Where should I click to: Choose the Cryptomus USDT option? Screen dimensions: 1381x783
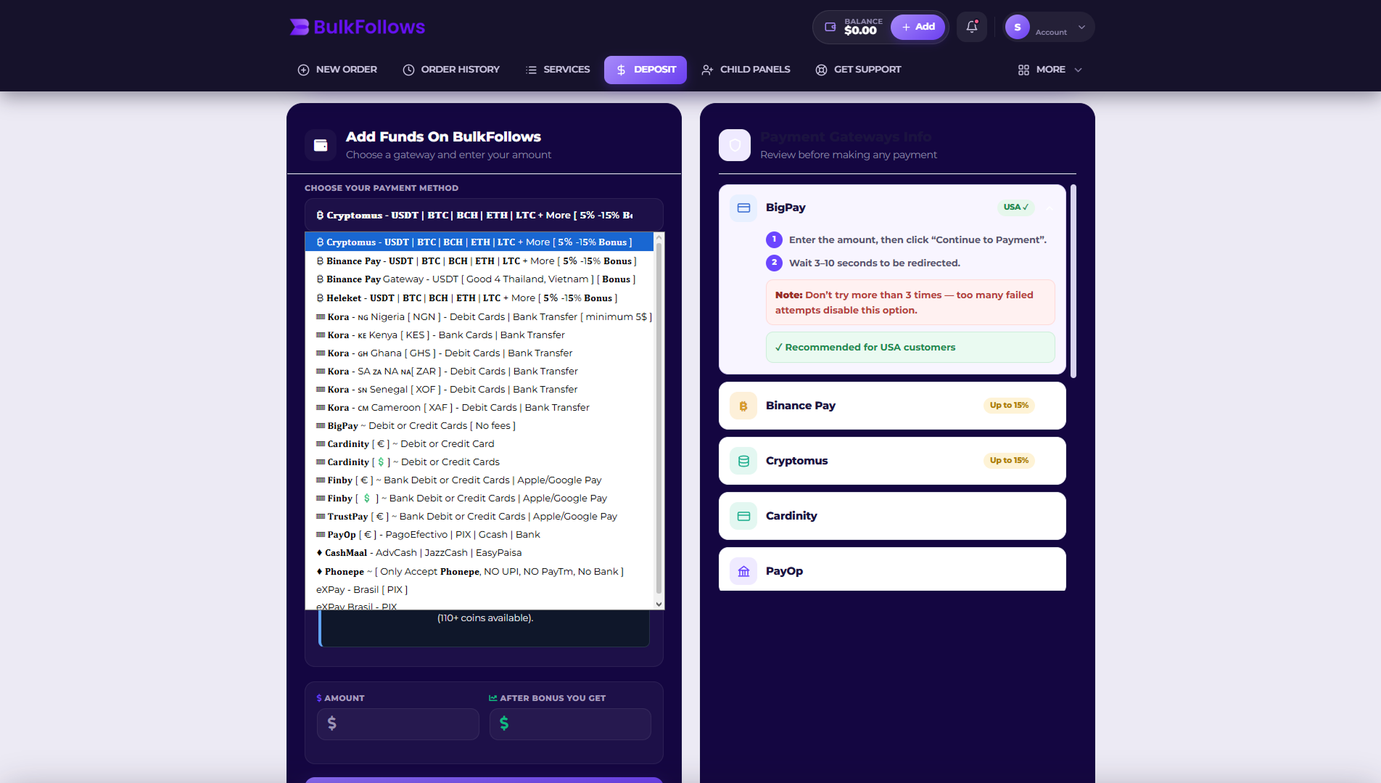[479, 242]
